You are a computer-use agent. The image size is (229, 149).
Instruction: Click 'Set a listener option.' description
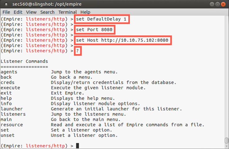[81, 130]
